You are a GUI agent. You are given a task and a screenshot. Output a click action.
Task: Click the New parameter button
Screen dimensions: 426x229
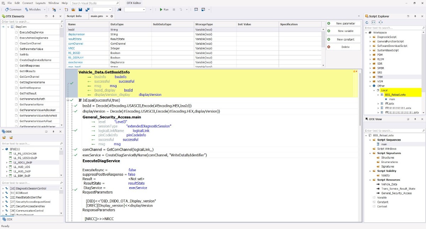[343, 23]
